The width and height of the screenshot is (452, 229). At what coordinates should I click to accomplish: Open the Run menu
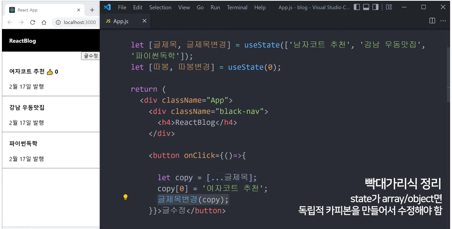tap(215, 8)
